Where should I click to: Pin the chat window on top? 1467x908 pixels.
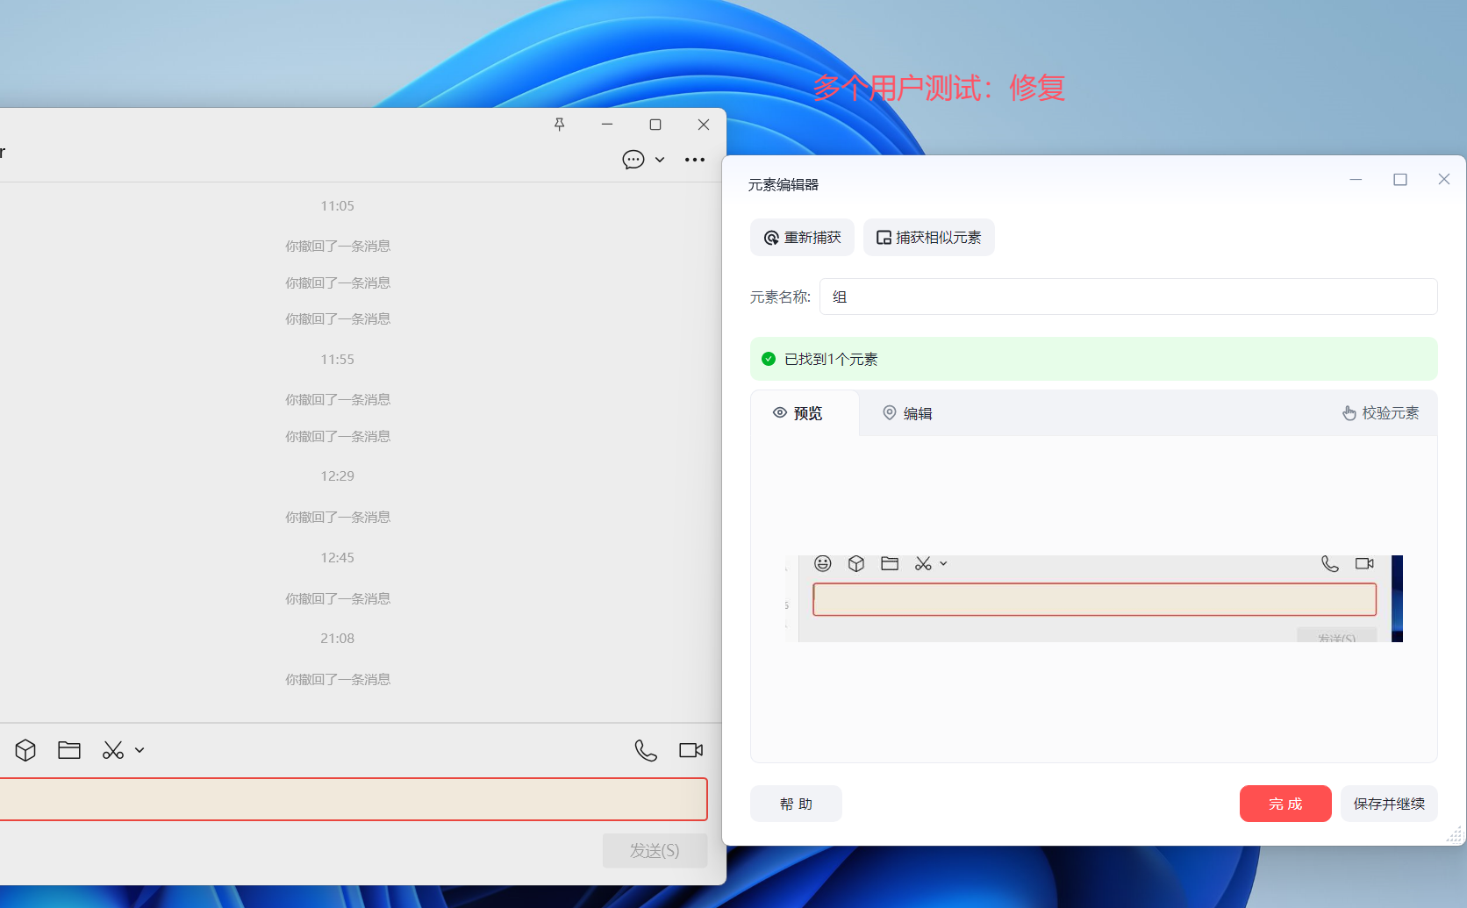coord(559,125)
